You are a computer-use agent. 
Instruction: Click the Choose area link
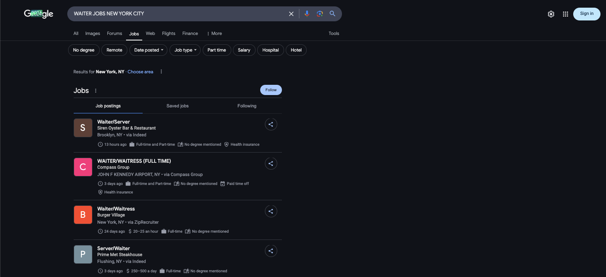point(140,72)
